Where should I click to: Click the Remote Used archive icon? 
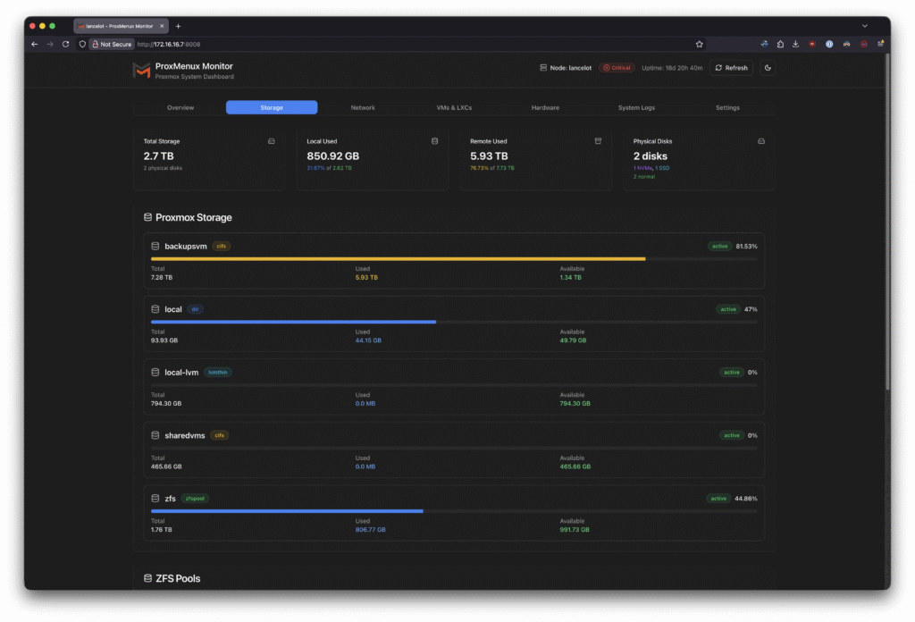(599, 141)
